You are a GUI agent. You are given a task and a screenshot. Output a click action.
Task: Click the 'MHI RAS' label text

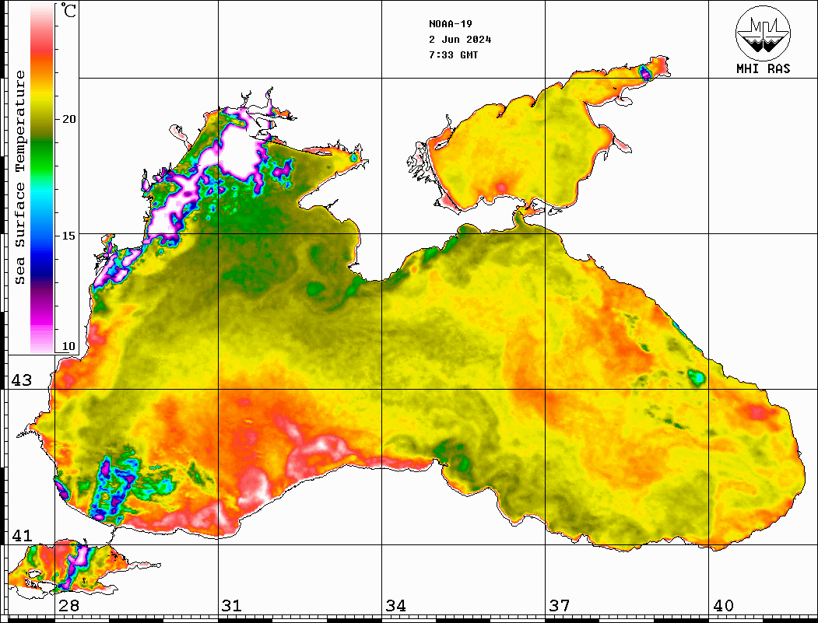tap(763, 68)
